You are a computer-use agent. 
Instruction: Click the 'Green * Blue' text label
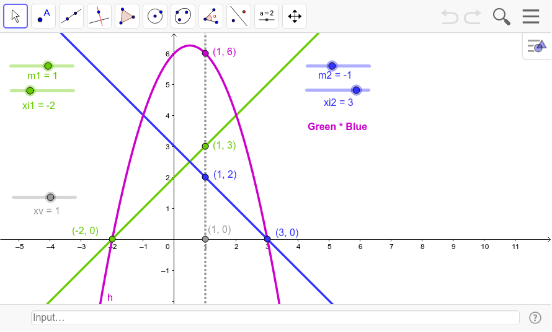tap(337, 126)
